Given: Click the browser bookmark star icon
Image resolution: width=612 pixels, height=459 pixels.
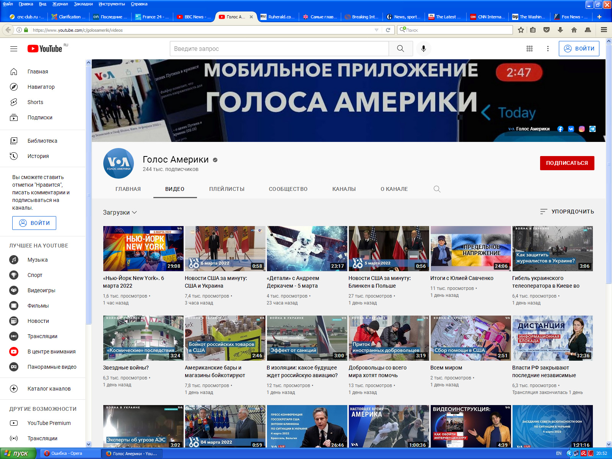Looking at the screenshot, I should point(521,30).
